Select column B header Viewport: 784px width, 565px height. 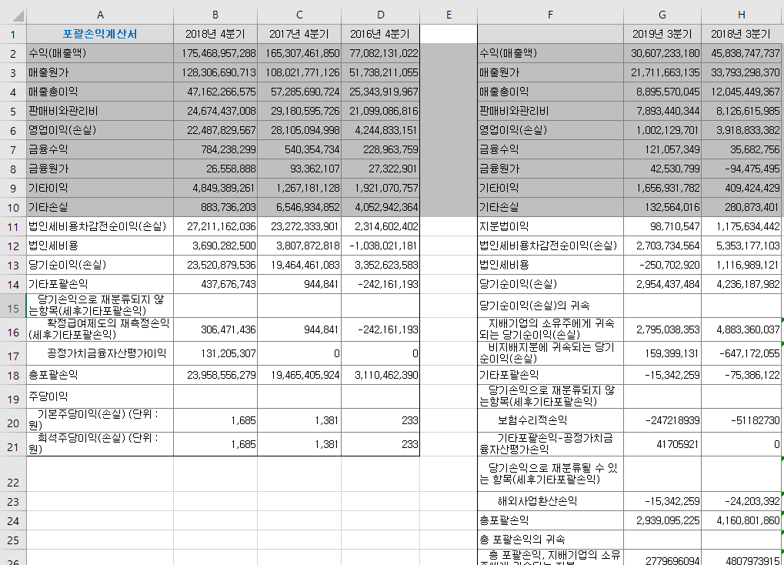point(215,15)
